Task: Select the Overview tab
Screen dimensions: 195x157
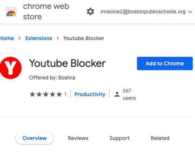Action: click(x=35, y=138)
